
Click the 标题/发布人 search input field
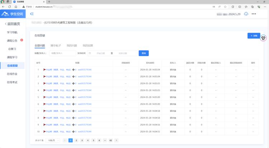coord(61,53)
